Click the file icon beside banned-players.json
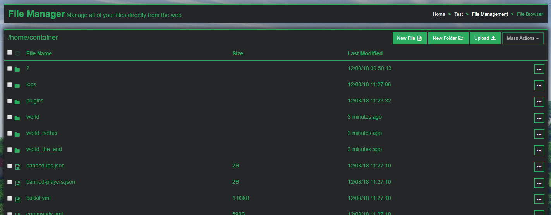 [17, 183]
